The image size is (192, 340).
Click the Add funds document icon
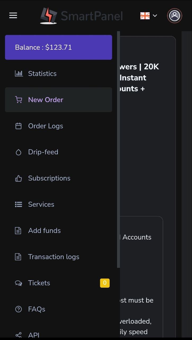tap(18, 231)
